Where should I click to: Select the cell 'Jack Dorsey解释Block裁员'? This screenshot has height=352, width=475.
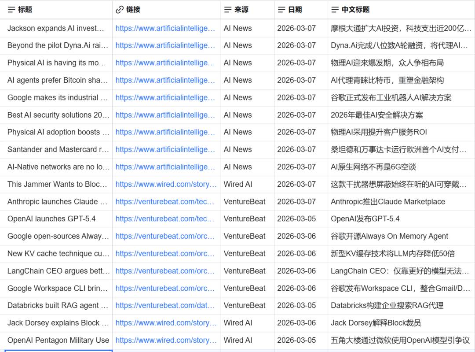point(402,323)
